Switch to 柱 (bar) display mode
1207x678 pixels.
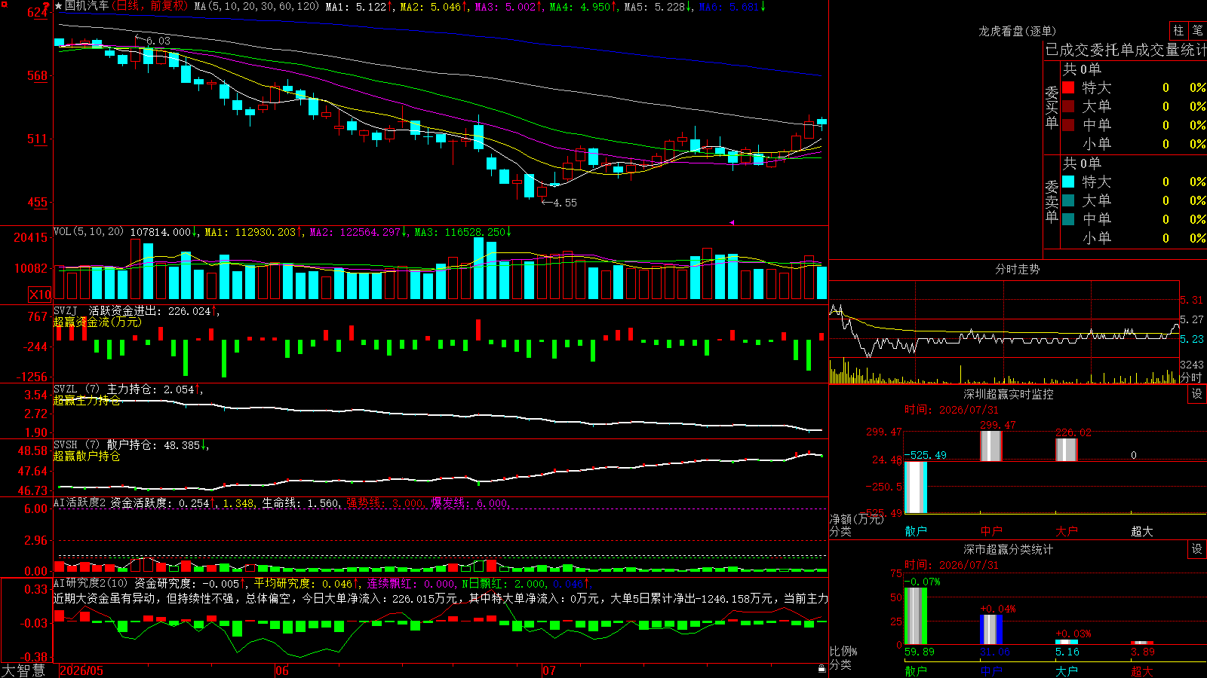click(x=1178, y=31)
